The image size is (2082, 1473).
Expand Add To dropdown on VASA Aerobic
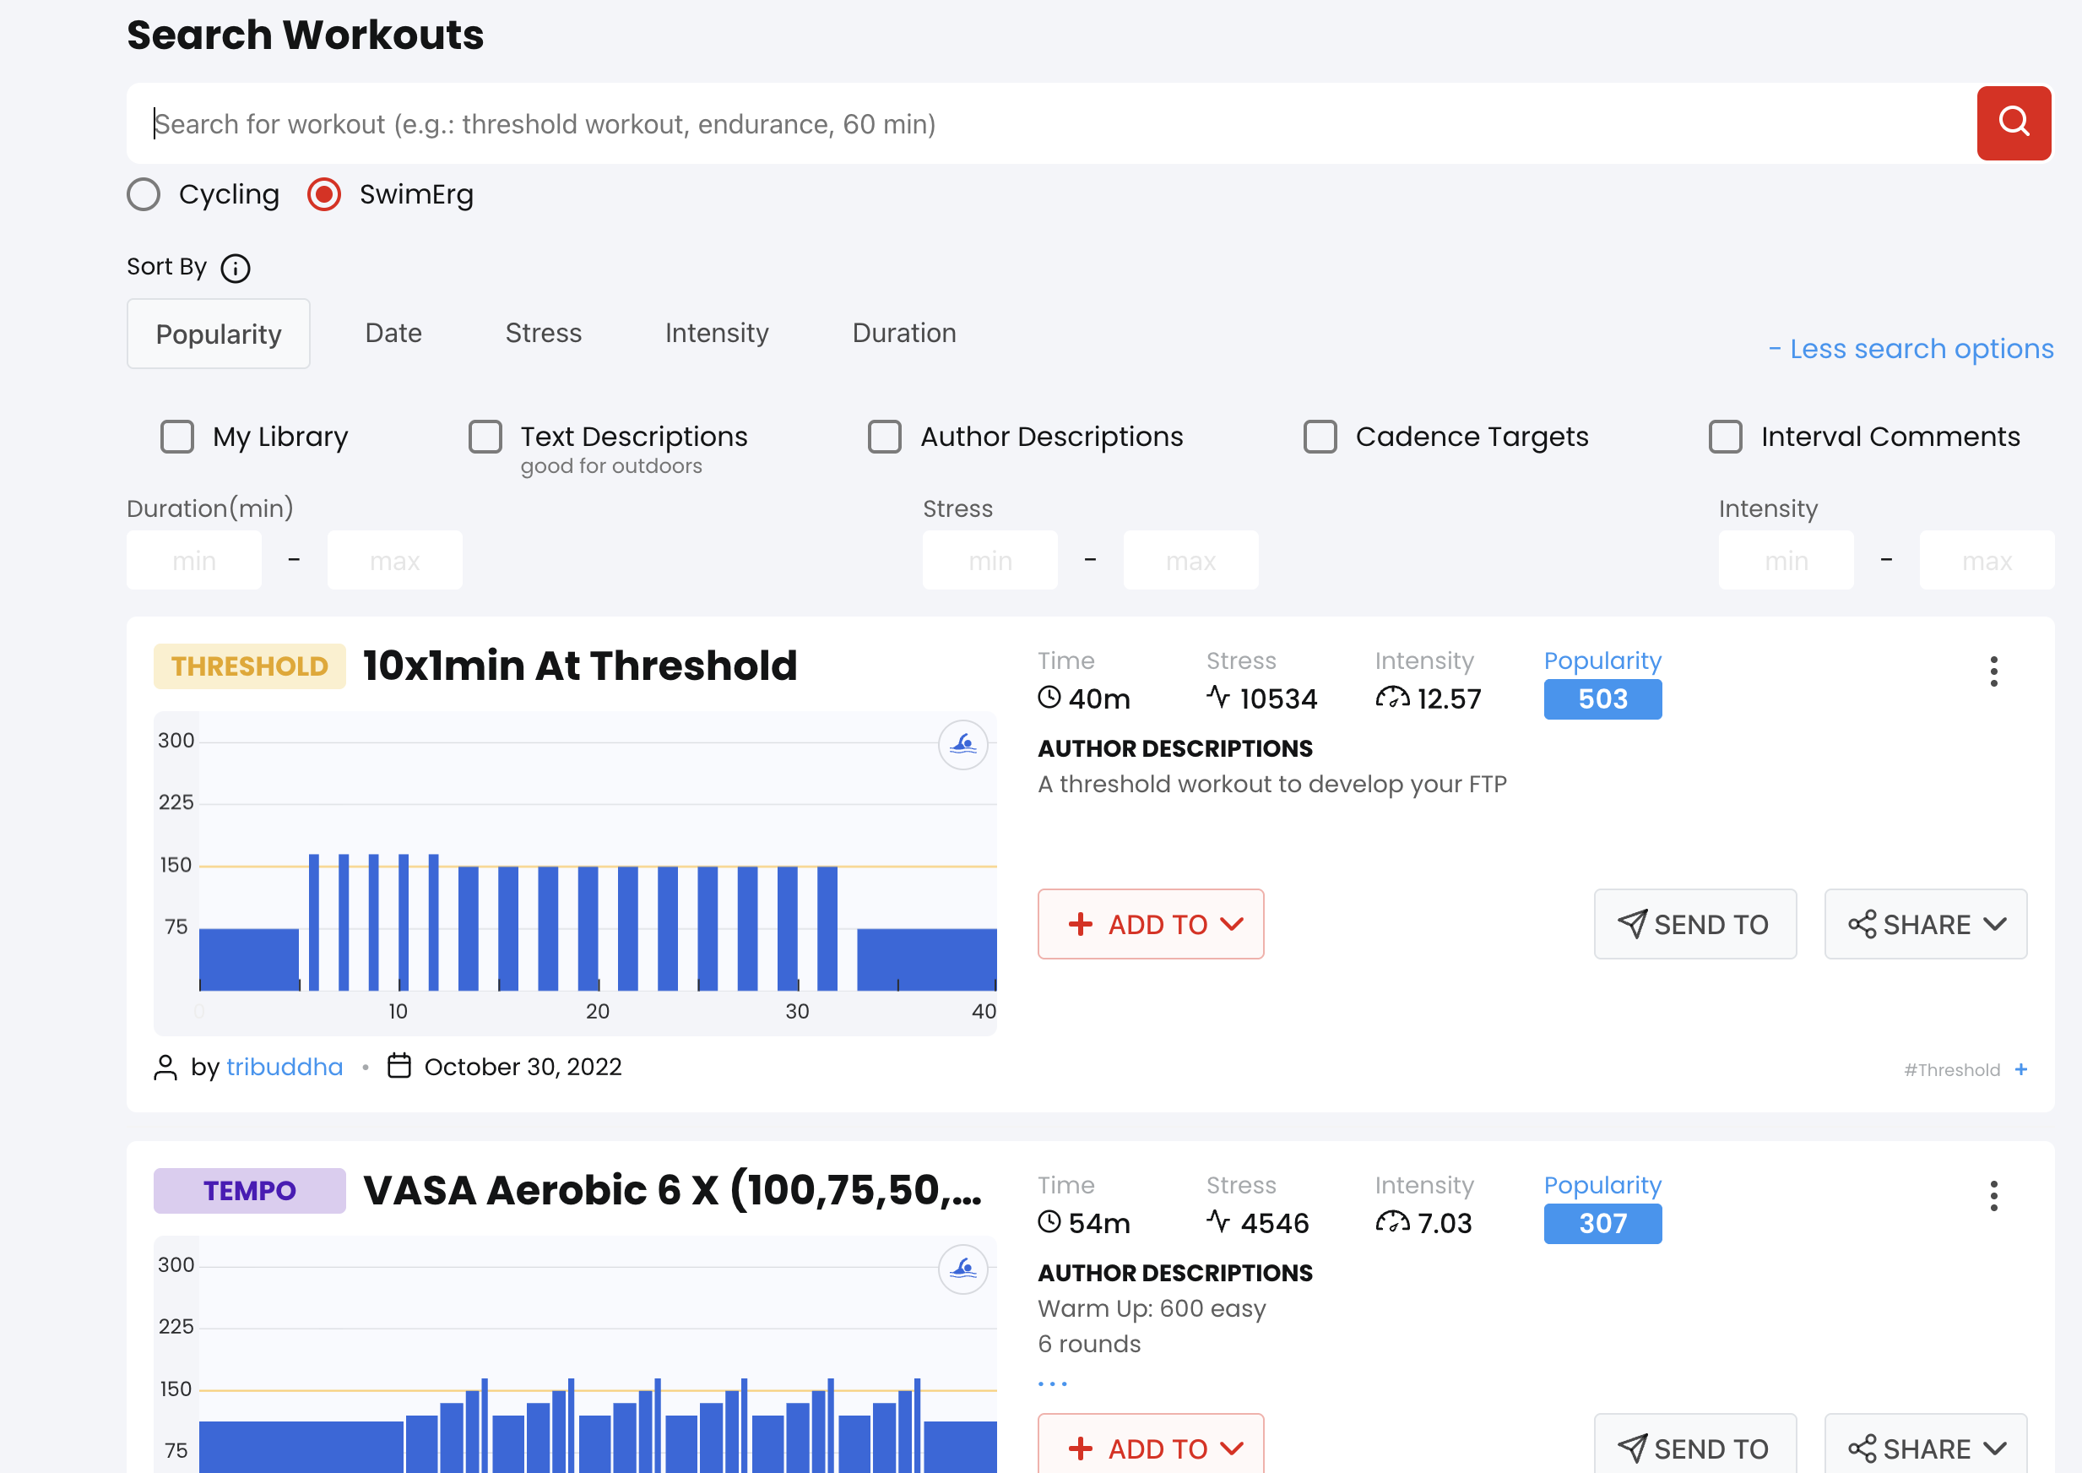coord(1150,1448)
